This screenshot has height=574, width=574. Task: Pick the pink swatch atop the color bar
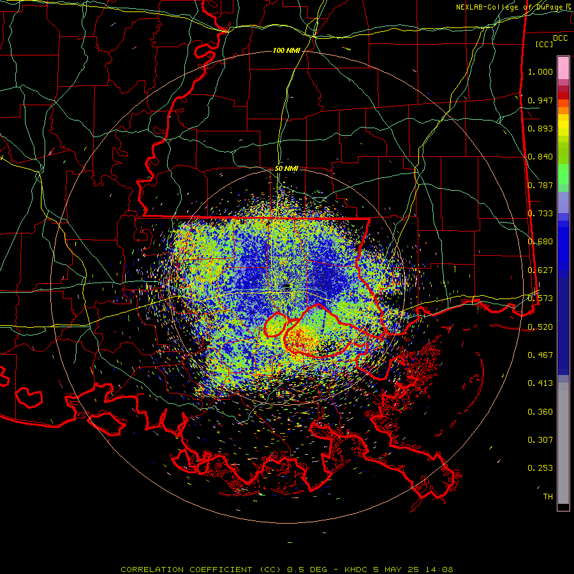[x=563, y=68]
